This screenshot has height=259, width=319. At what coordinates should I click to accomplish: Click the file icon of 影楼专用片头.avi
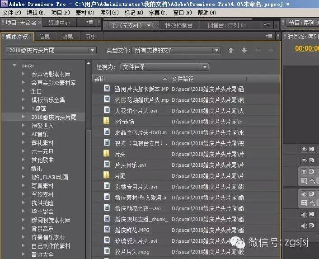pos(107,186)
